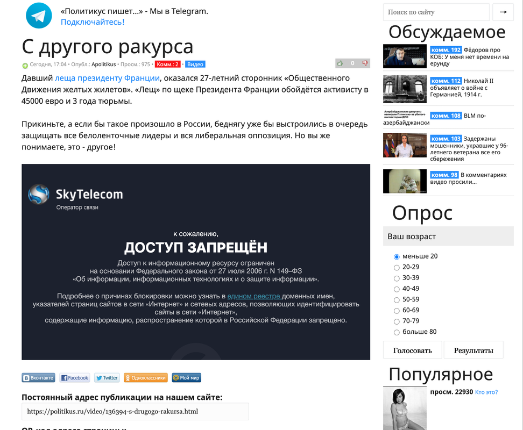Click the green plus icon by the date
Image resolution: width=523 pixels, height=430 pixels.
(x=25, y=66)
